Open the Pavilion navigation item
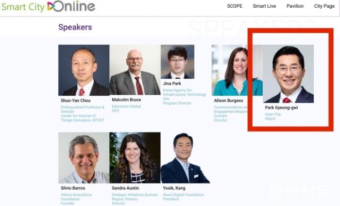The height and width of the screenshot is (206, 340). [x=295, y=6]
